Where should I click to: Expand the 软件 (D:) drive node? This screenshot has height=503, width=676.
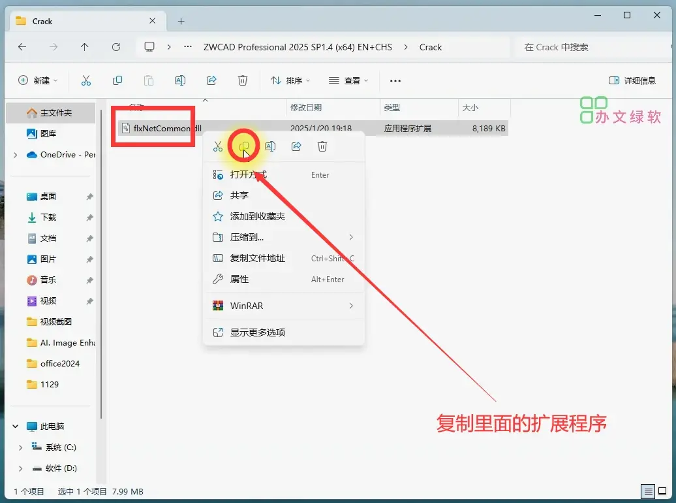click(20, 468)
